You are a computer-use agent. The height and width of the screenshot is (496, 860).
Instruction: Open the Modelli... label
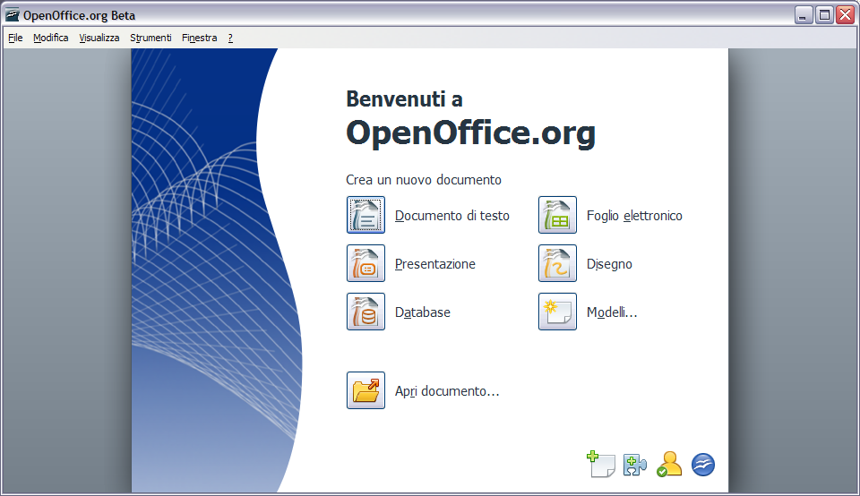[x=612, y=312]
